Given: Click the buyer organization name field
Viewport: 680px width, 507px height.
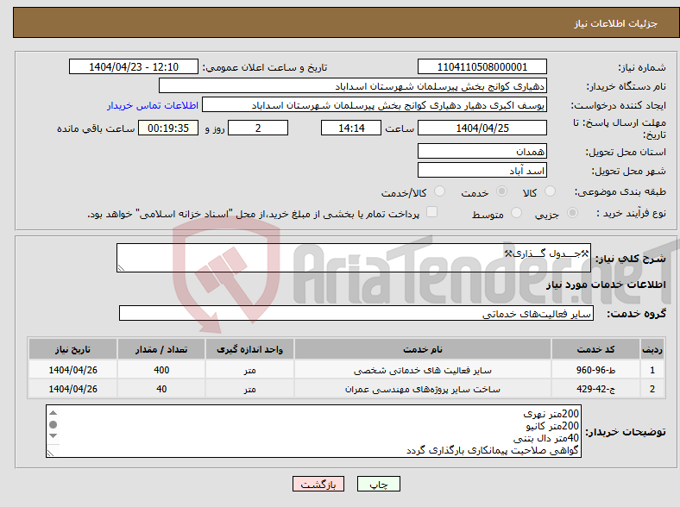Looking at the screenshot, I should [353, 86].
